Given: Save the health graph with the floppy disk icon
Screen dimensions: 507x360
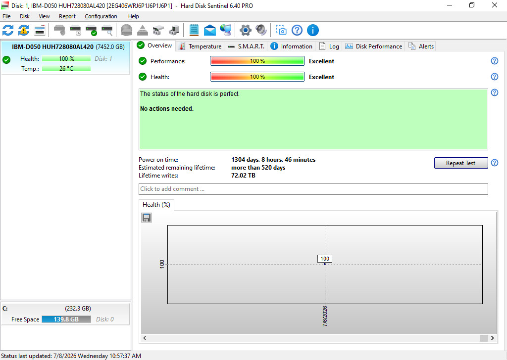Looking at the screenshot, I should pyautogui.click(x=147, y=218).
